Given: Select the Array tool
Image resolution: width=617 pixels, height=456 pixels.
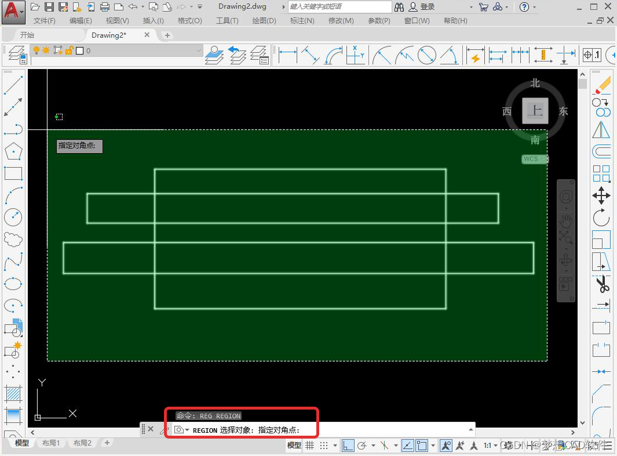Looking at the screenshot, I should pos(601,173).
